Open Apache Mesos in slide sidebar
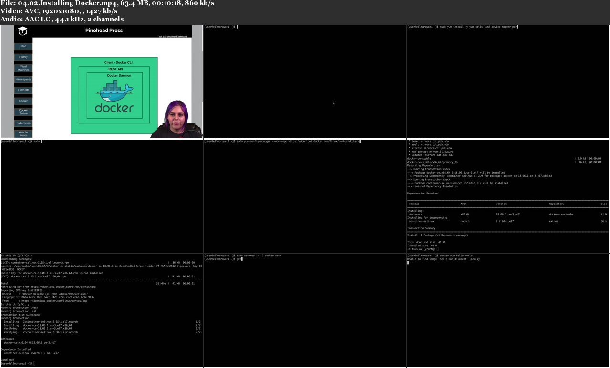The image size is (610, 368). [23, 134]
